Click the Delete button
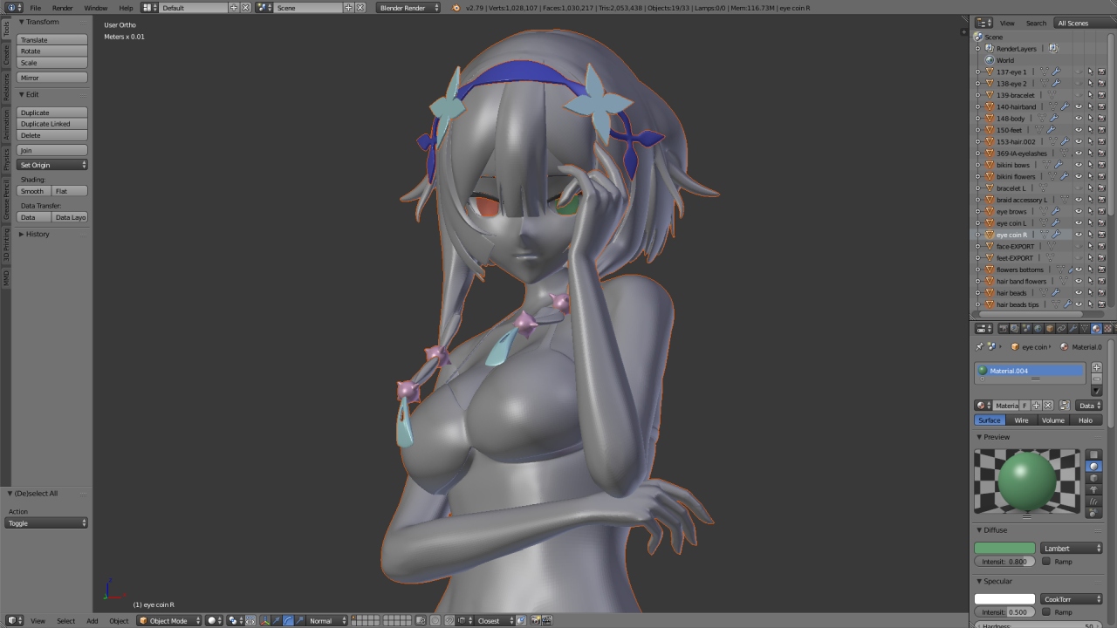This screenshot has width=1117, height=628. tap(52, 135)
